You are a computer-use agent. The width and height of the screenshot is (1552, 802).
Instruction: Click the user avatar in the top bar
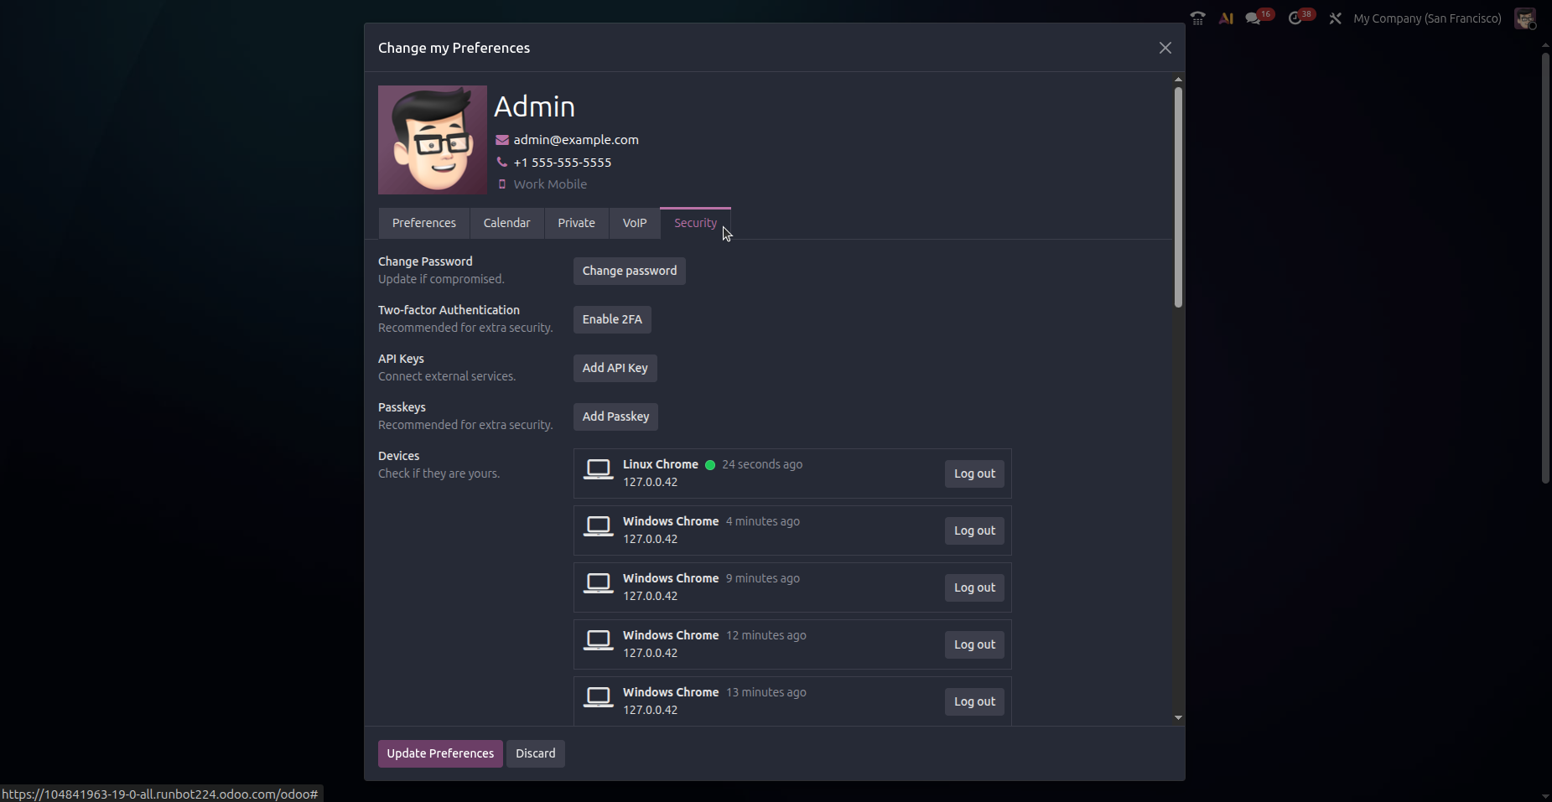[x=1525, y=18]
